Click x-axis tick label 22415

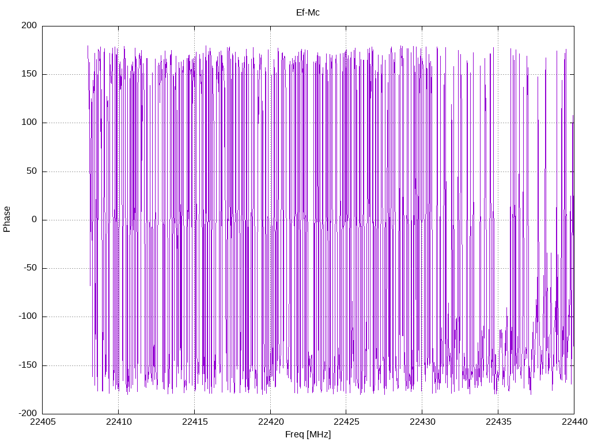195,422
